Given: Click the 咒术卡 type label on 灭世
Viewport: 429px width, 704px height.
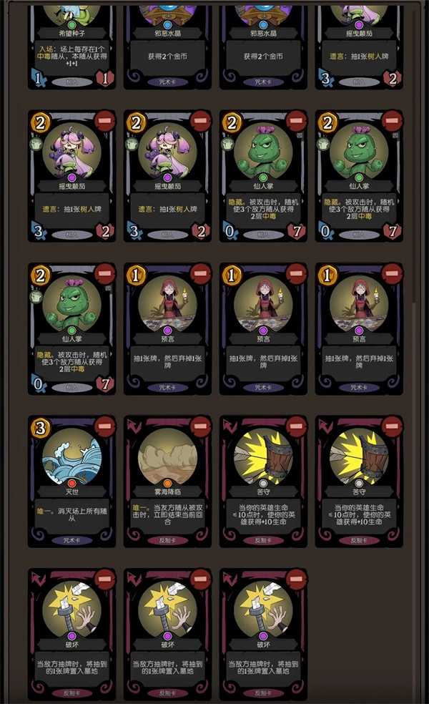Looking at the screenshot, I should coord(71,540).
